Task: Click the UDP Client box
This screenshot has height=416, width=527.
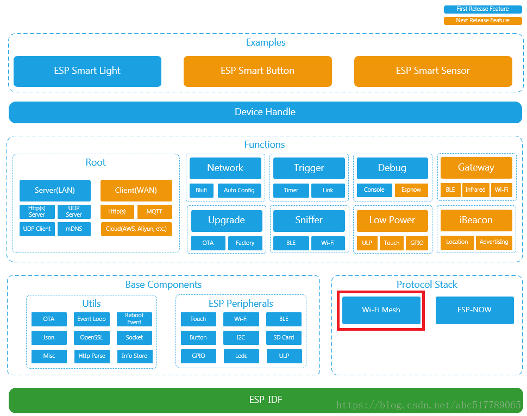Action: [37, 229]
